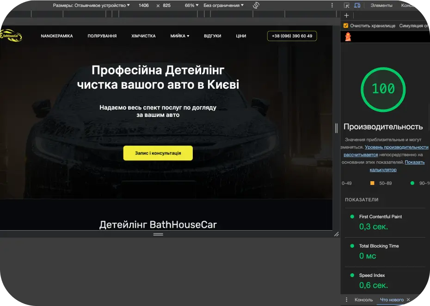This screenshot has width=430, height=306.
Task: Select the Что нового drawer tab
Action: pyautogui.click(x=392, y=300)
